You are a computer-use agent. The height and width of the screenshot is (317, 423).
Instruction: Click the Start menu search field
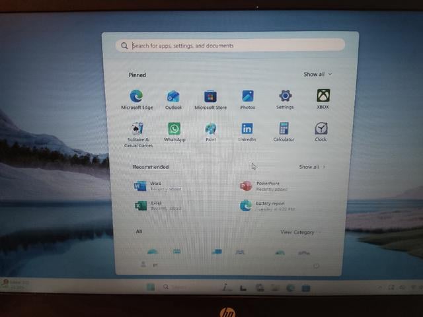[x=230, y=46]
